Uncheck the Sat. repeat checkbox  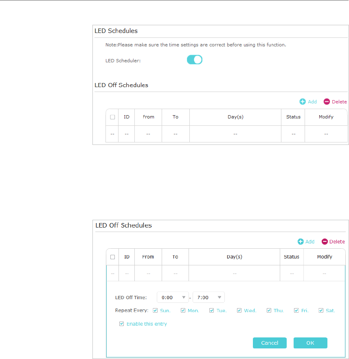tap(321, 311)
